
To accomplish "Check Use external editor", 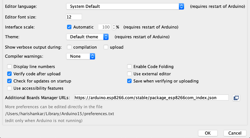I will coord(129,74).
